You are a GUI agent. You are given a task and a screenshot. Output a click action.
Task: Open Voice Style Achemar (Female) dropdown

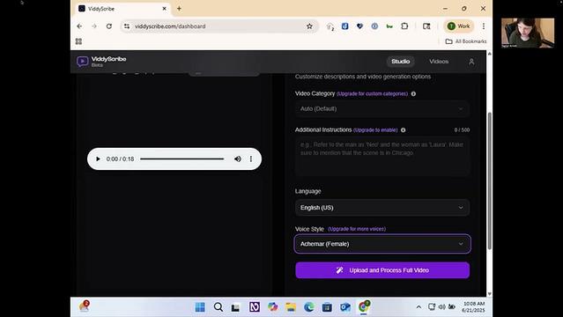coord(382,244)
